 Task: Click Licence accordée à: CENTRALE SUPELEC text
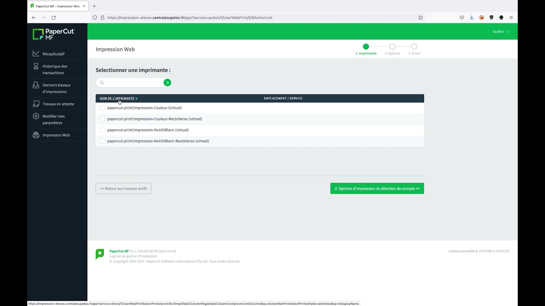(x=479, y=251)
